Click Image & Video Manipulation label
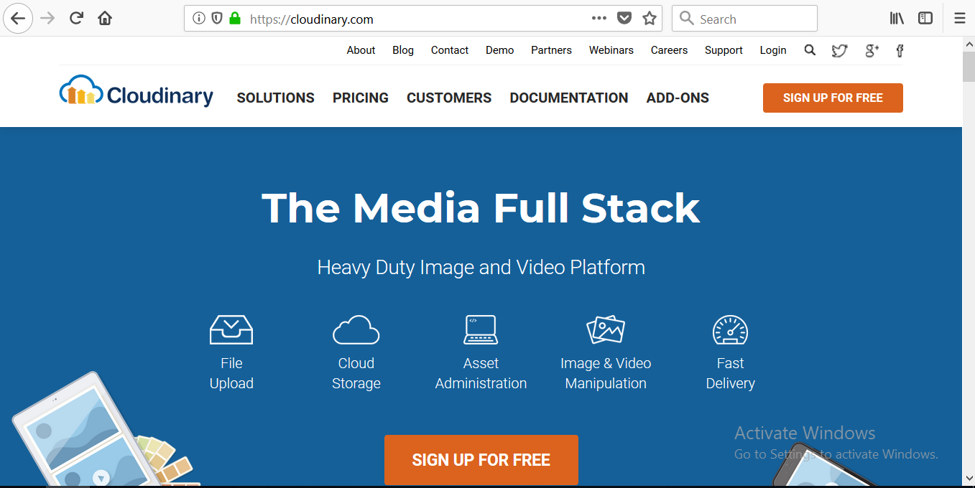Image resolution: width=975 pixels, height=488 pixels. pos(606,373)
